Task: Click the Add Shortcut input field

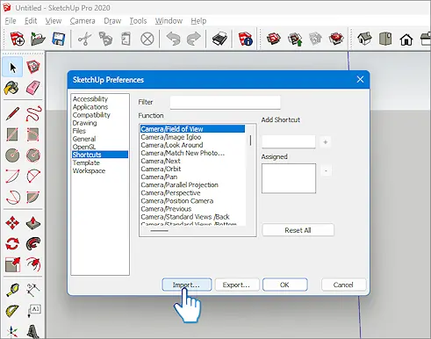Action: pos(289,141)
